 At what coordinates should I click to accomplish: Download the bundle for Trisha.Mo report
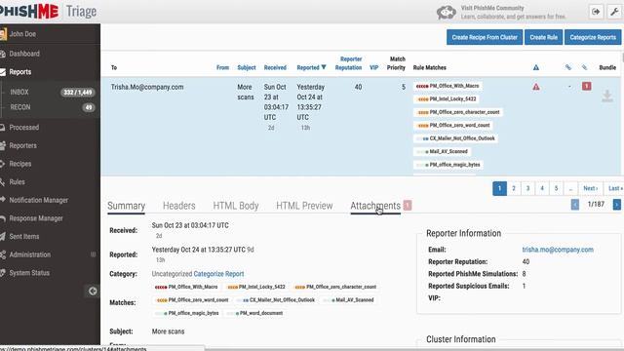pos(607,97)
